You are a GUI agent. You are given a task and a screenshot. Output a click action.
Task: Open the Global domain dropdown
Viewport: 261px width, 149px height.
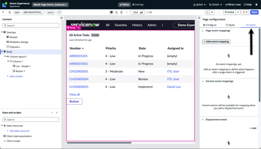click(x=215, y=5)
